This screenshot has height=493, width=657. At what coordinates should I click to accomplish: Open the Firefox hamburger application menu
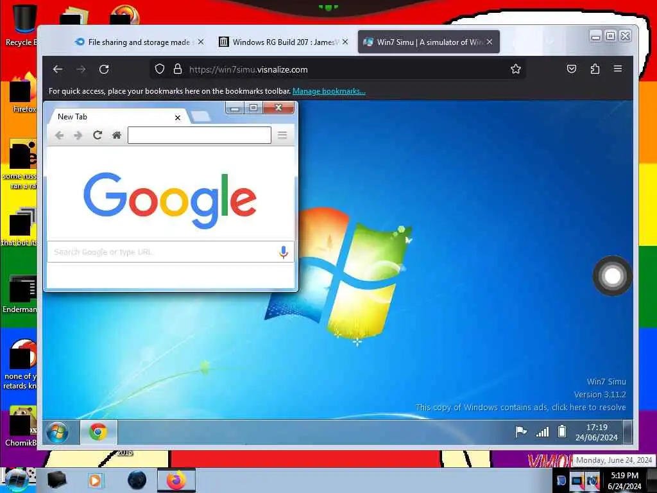(618, 69)
